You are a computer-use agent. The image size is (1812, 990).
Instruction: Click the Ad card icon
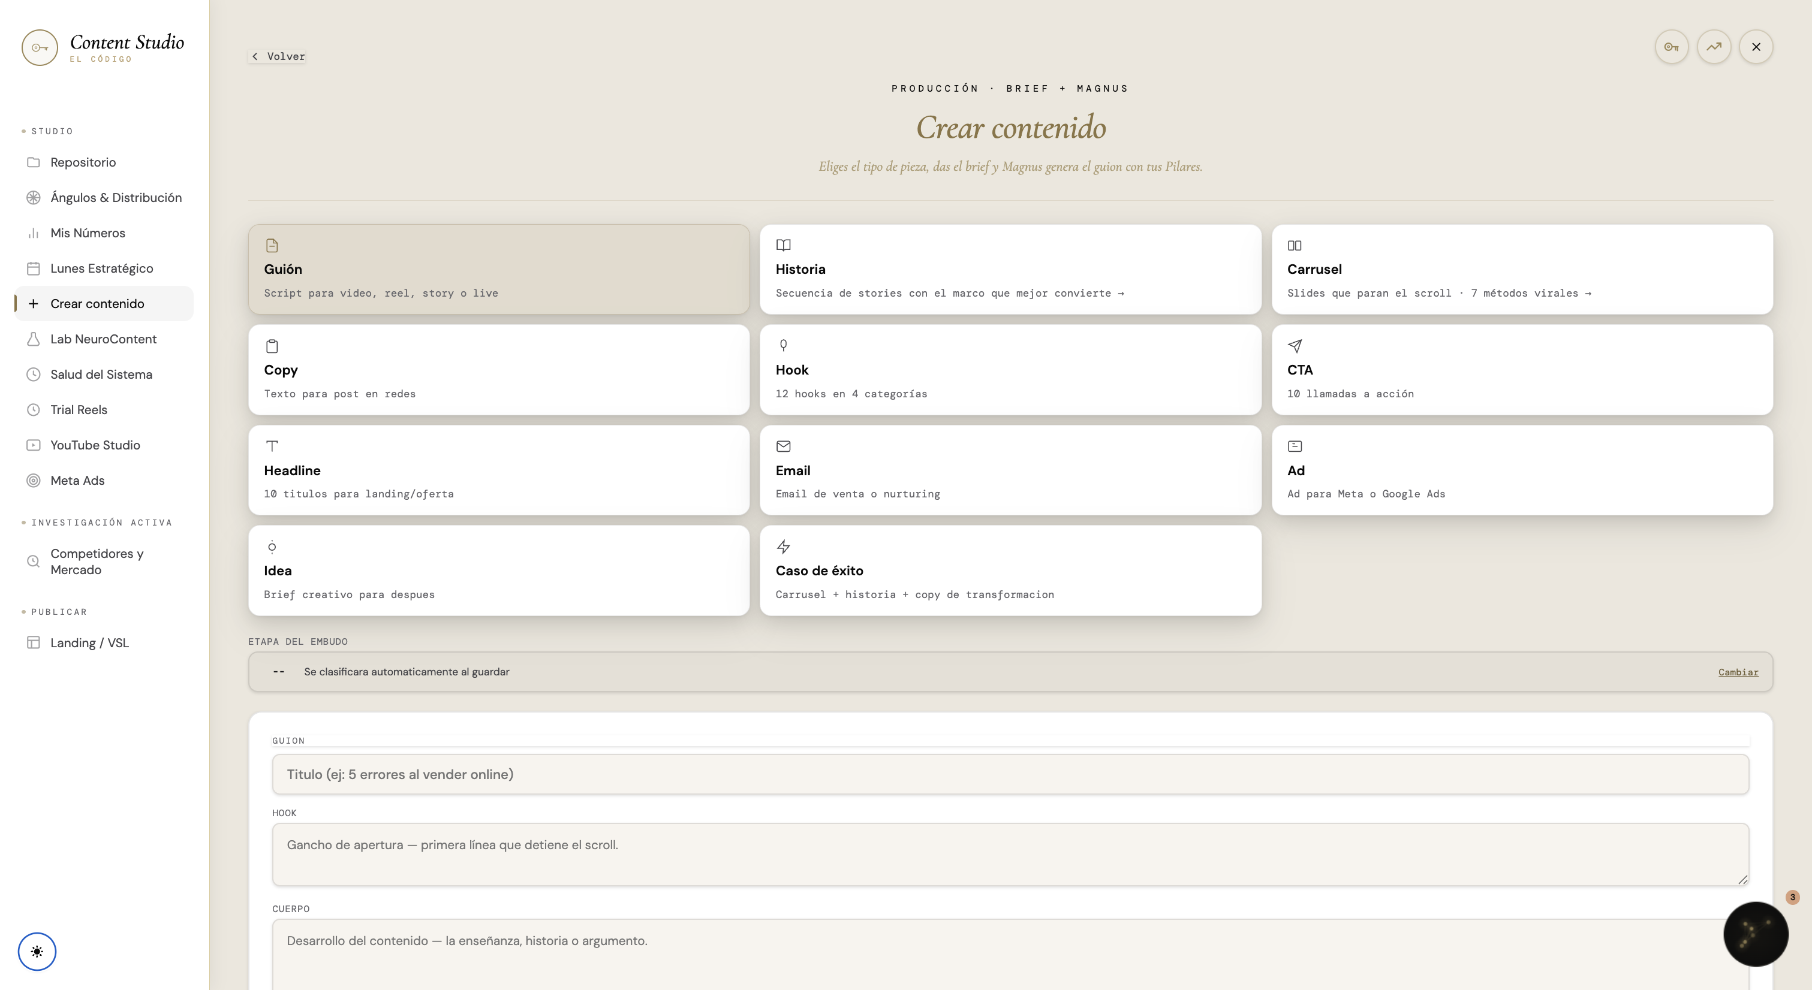(x=1295, y=446)
